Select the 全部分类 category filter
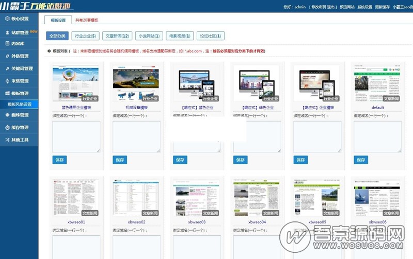Screen dimensions: 413x259 pos(57,36)
